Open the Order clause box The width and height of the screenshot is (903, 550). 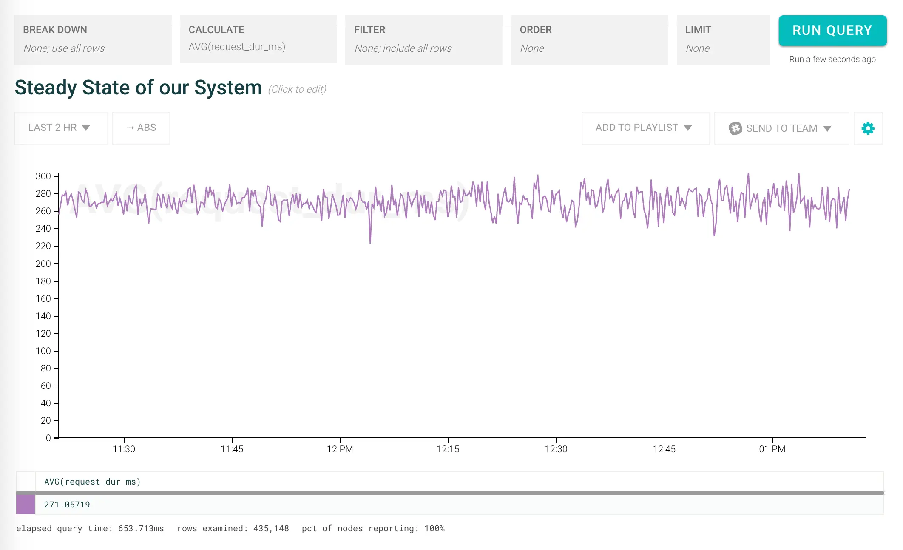click(589, 40)
